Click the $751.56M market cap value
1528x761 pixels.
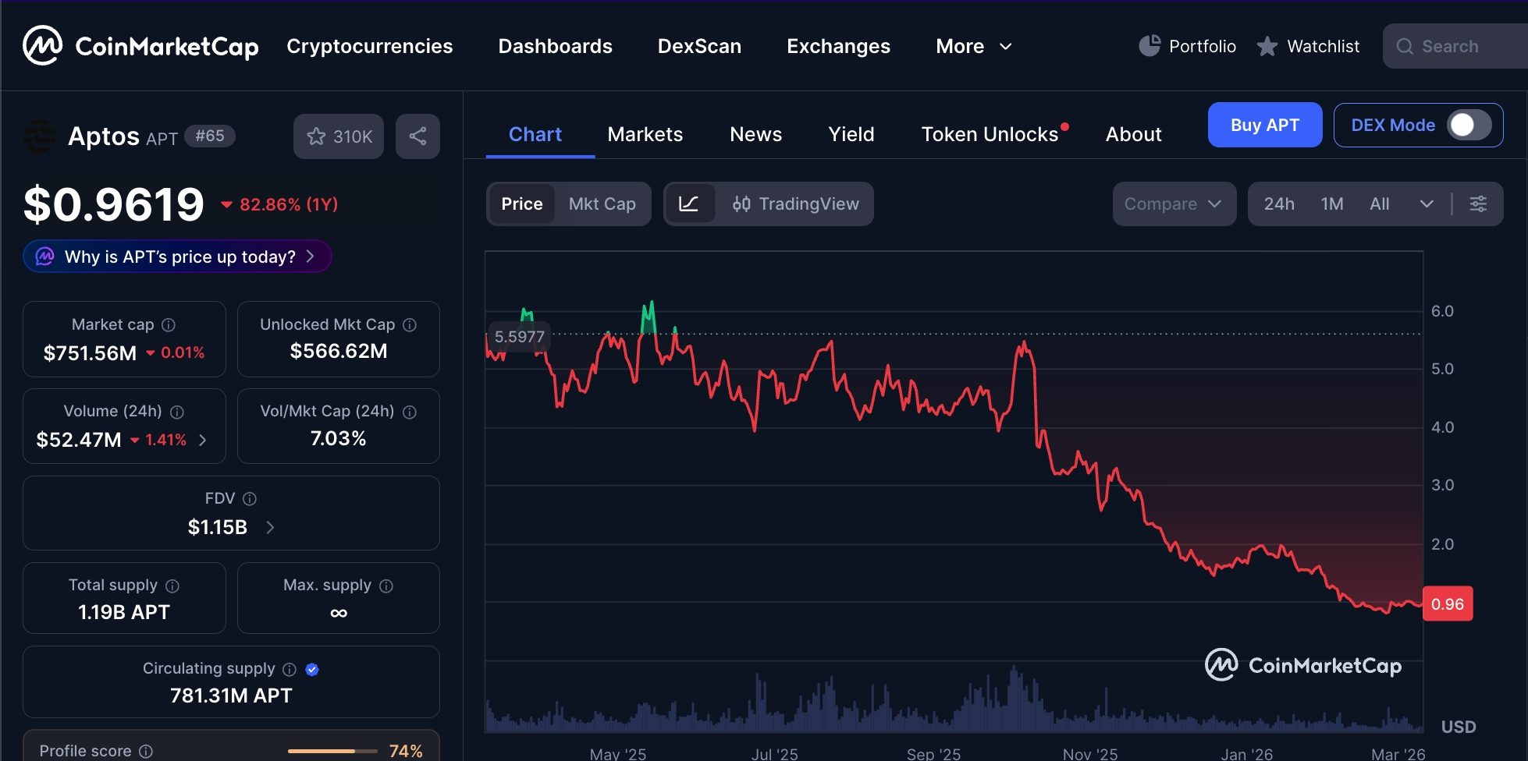click(x=90, y=353)
